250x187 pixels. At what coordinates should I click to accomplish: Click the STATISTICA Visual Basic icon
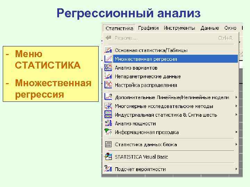[x=108, y=157]
